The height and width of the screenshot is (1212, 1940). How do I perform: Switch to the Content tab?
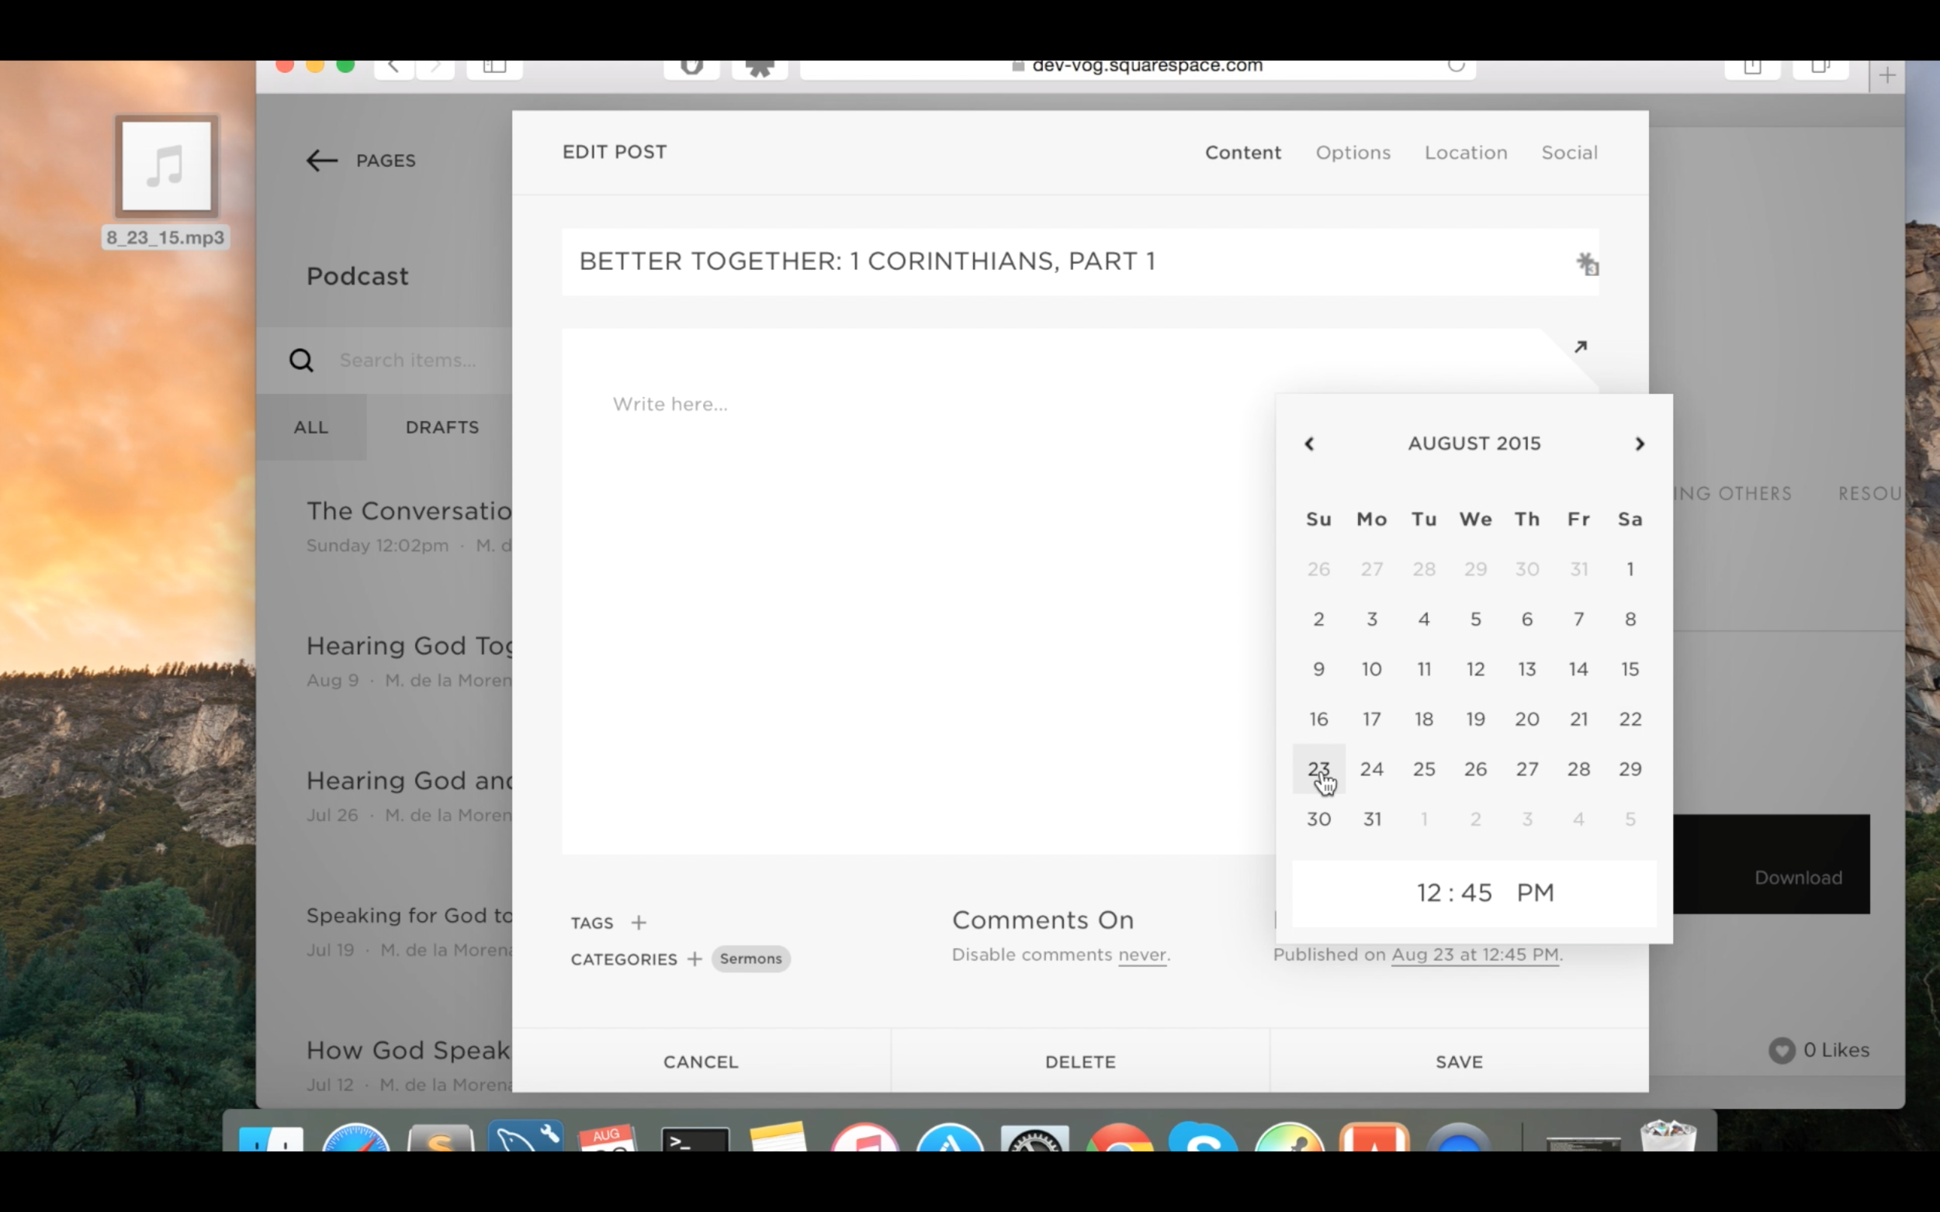click(x=1242, y=152)
